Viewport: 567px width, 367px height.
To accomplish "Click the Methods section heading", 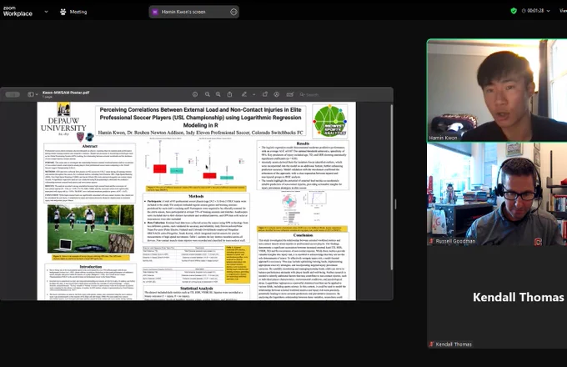I will tap(196, 196).
